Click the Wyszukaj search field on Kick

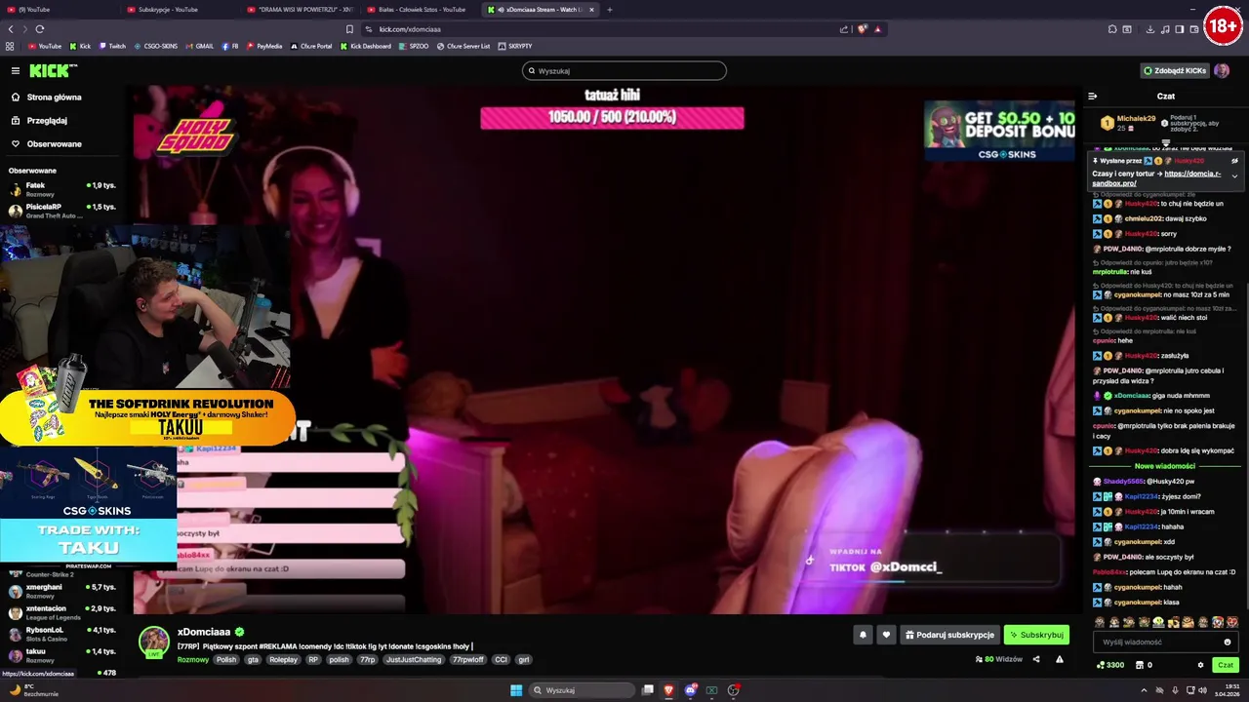(x=624, y=70)
